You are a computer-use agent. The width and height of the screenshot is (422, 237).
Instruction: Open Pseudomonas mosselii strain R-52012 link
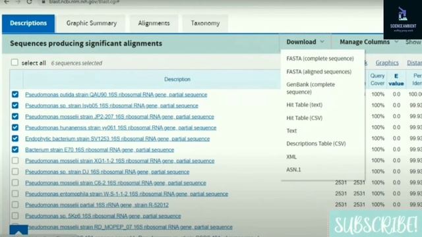97,205
